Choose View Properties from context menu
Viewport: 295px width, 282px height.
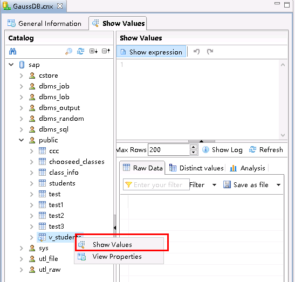coord(119,257)
